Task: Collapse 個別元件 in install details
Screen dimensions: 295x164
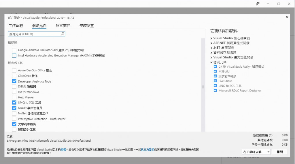Action: pyautogui.click(x=211, y=62)
